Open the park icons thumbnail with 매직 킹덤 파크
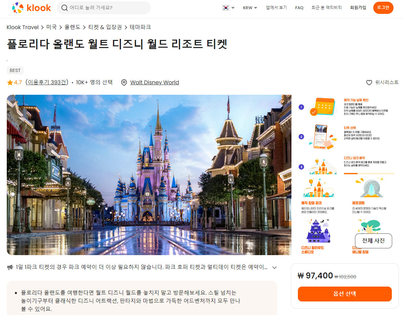 [x=346, y=216]
